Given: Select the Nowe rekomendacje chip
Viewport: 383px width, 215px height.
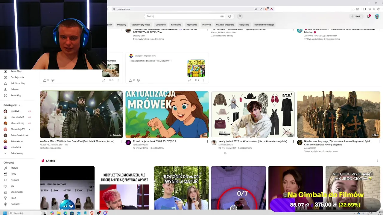Looking at the screenshot, I should (264, 25).
